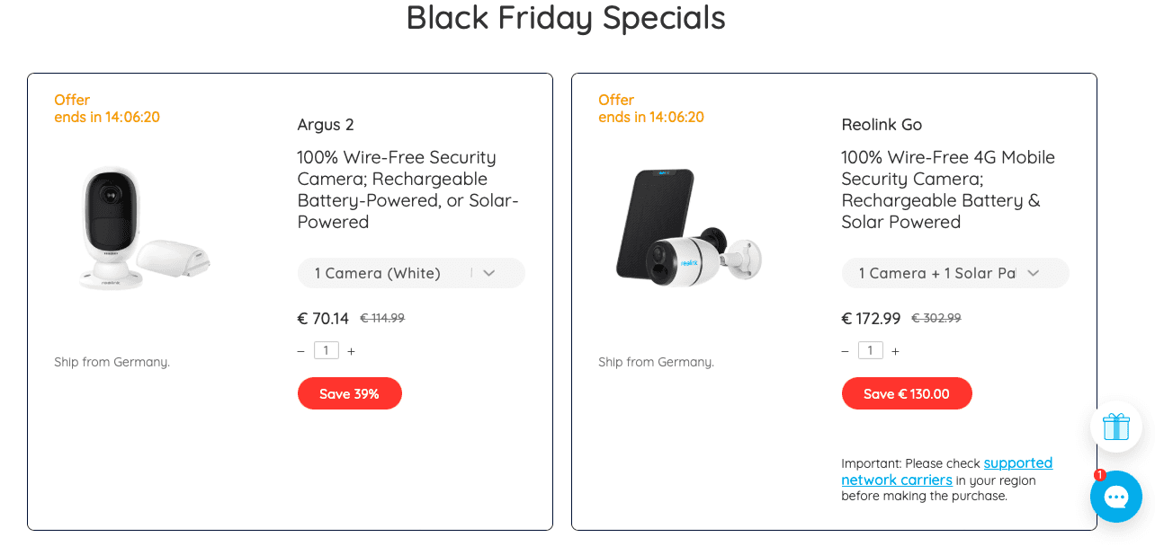Click the Reolink Go quantity field
The height and width of the screenshot is (546, 1155).
tap(870, 350)
